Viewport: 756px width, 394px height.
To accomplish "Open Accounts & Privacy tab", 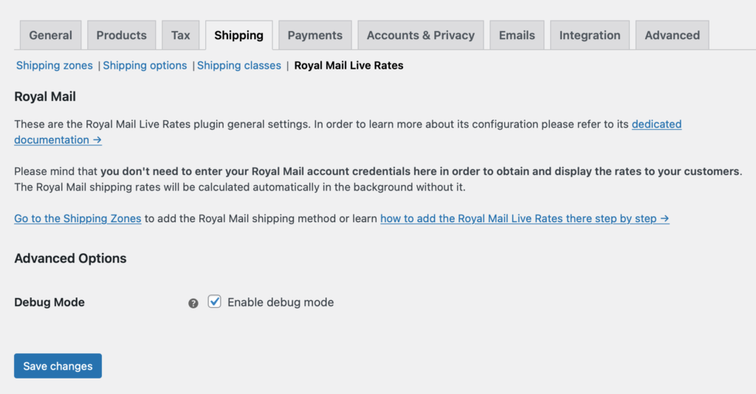I will tap(420, 35).
